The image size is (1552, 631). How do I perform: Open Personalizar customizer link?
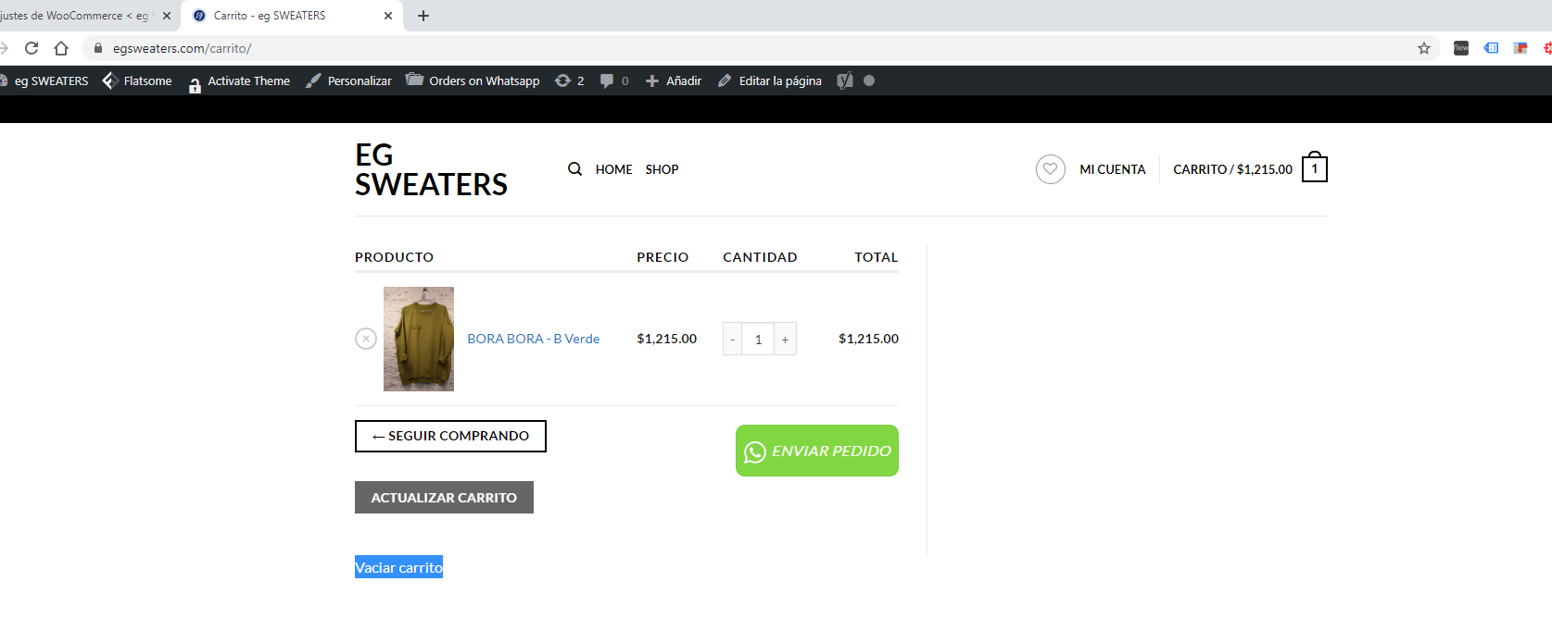point(348,80)
